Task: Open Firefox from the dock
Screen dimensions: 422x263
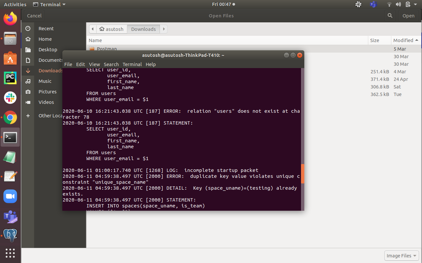Action: [x=10, y=19]
